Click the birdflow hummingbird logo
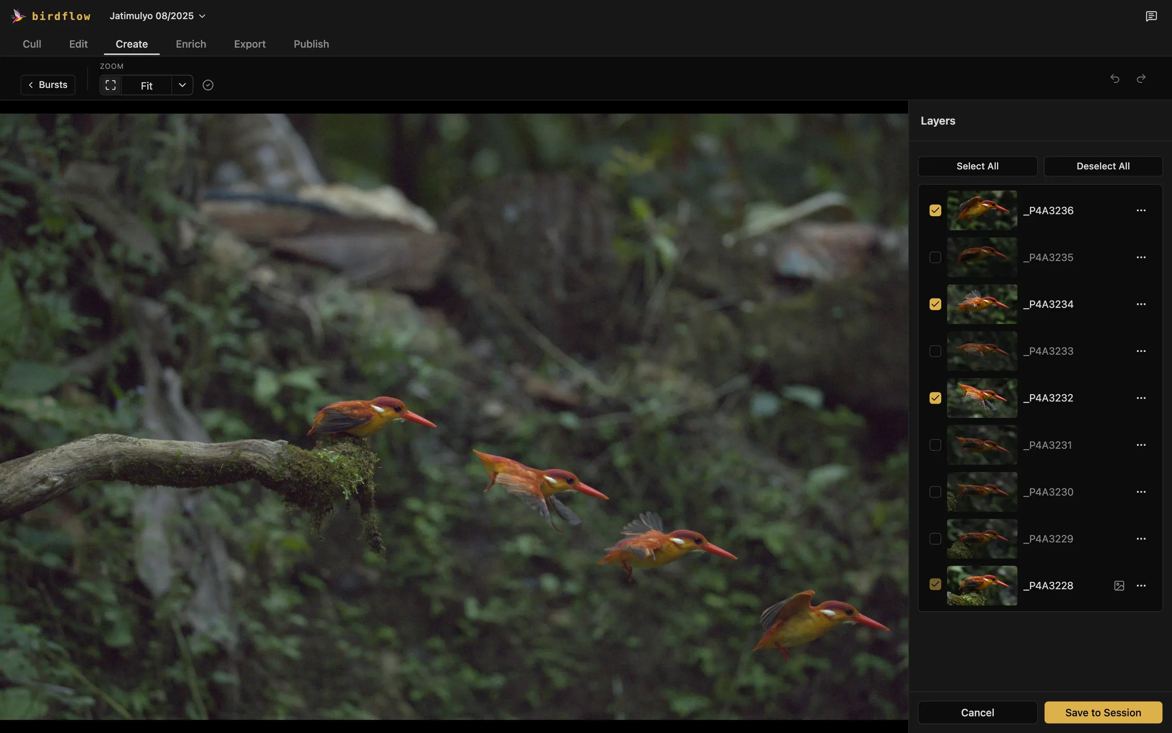 point(18,16)
